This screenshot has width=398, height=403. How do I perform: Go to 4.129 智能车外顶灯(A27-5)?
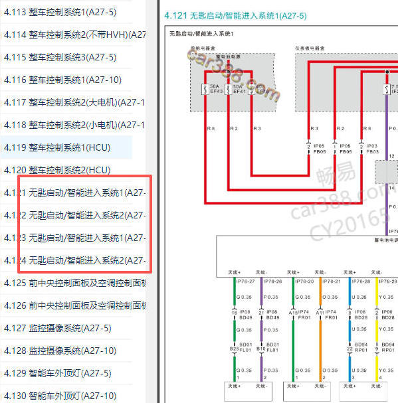click(x=58, y=373)
